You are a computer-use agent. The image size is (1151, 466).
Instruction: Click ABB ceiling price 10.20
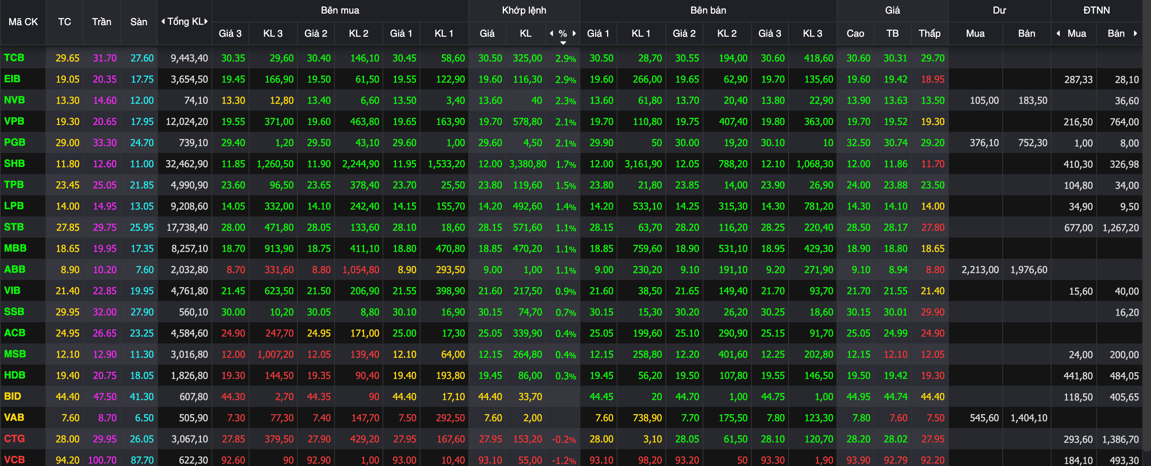(x=105, y=270)
